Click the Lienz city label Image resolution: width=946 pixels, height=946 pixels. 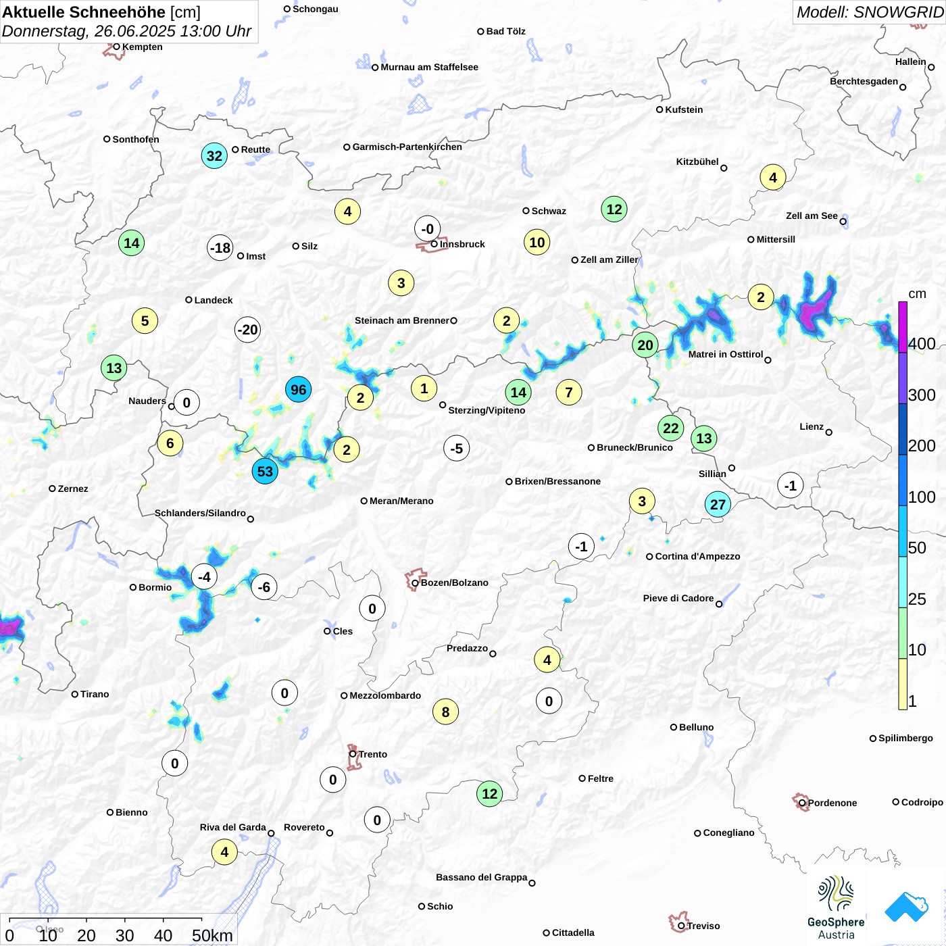(812, 427)
